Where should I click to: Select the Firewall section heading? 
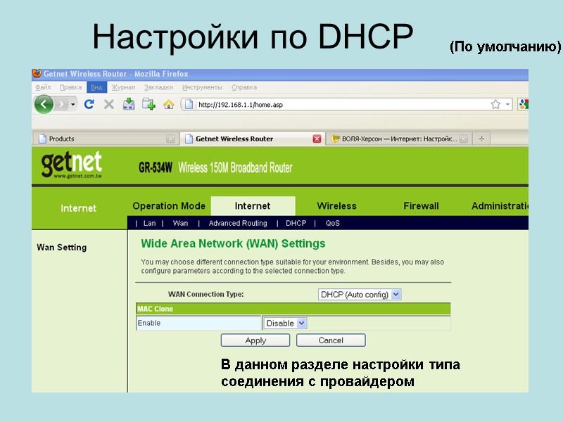click(x=420, y=205)
